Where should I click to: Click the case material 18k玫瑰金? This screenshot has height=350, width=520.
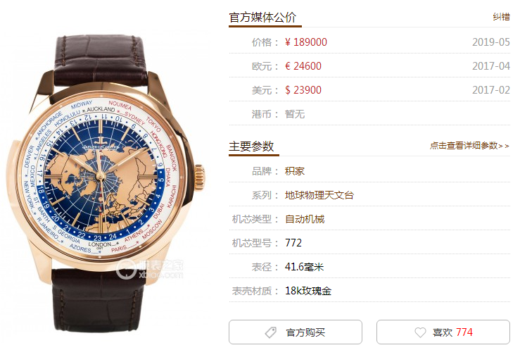(308, 291)
